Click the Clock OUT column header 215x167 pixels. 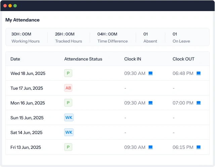[183, 59]
